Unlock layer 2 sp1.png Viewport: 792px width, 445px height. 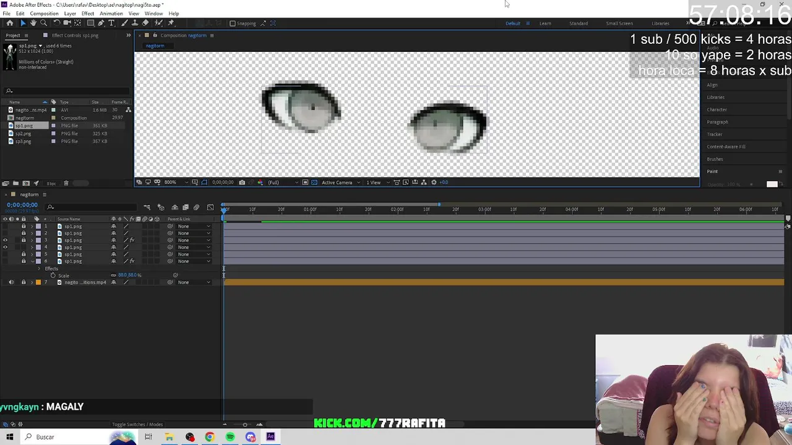click(x=24, y=233)
